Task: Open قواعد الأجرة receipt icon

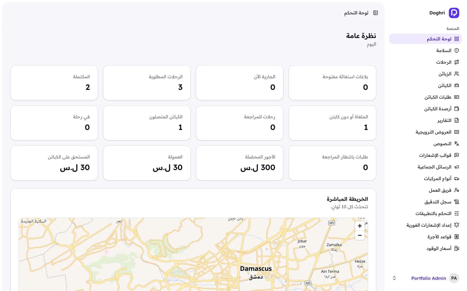Action: (457, 237)
